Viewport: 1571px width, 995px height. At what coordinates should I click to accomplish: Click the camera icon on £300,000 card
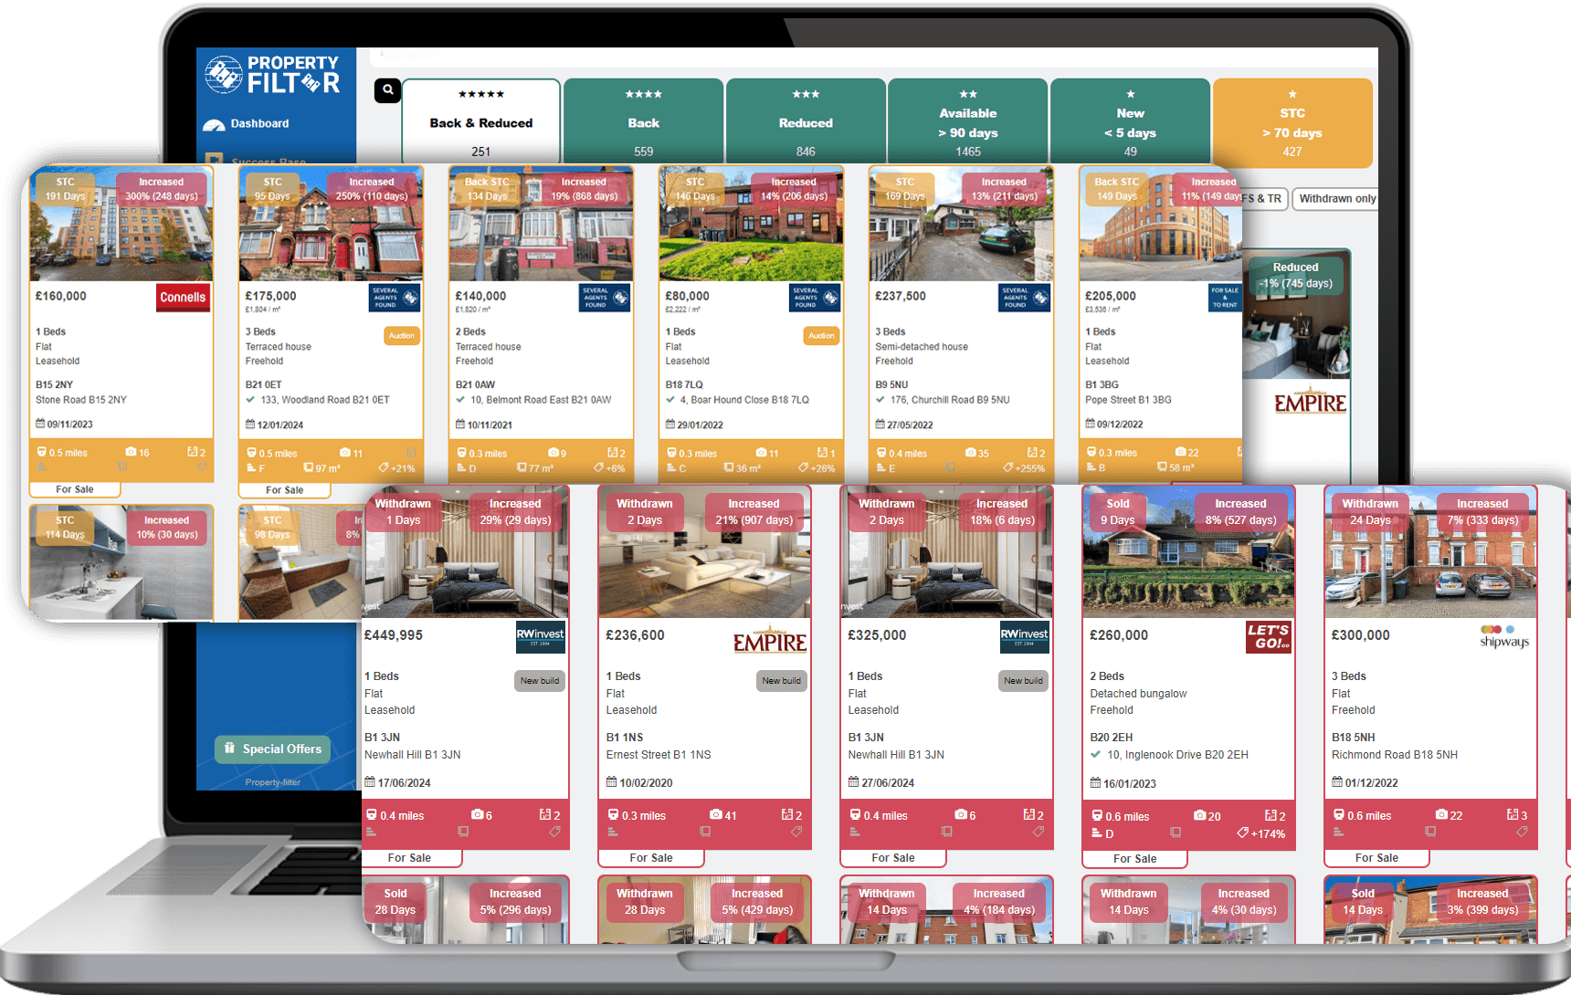coord(1441,815)
